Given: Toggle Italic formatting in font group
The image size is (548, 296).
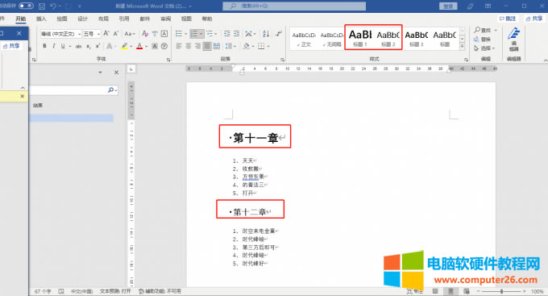Looking at the screenshot, I should click(x=54, y=46).
